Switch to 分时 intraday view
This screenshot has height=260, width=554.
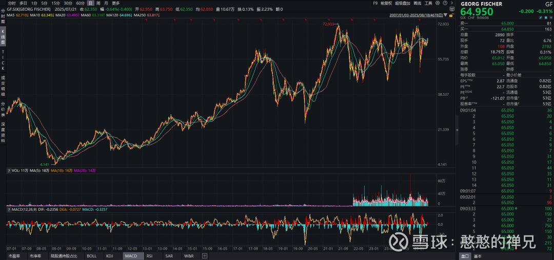[12, 3]
